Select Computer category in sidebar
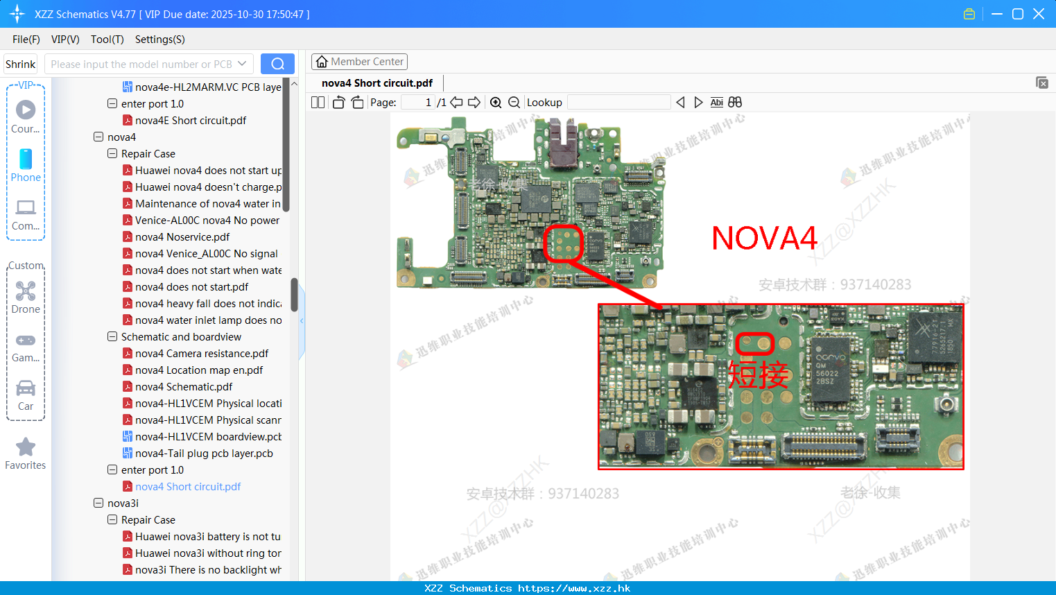1056x595 pixels. pyautogui.click(x=26, y=214)
